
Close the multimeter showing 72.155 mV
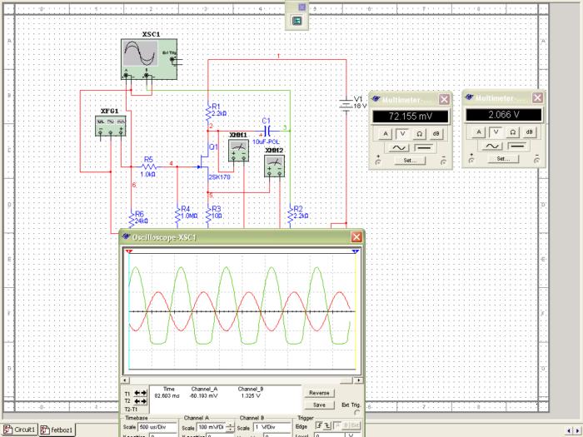tap(444, 99)
